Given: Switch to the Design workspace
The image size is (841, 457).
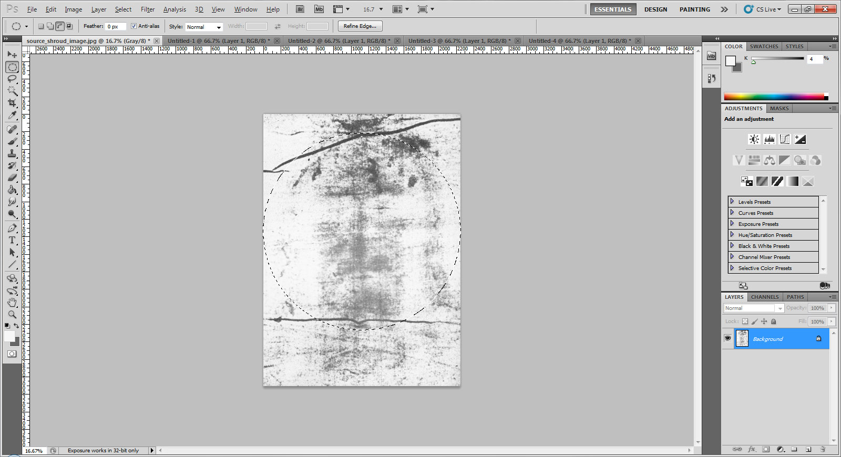Looking at the screenshot, I should (655, 9).
